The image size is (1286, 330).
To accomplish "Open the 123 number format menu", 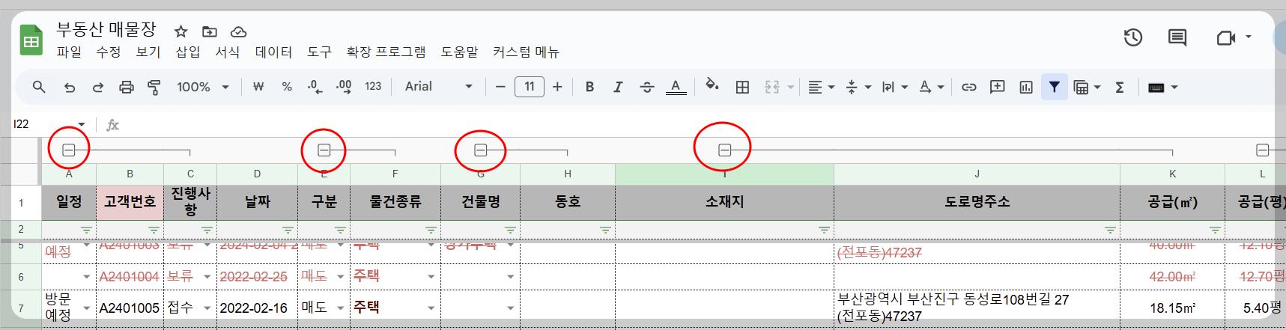I will coord(373,87).
